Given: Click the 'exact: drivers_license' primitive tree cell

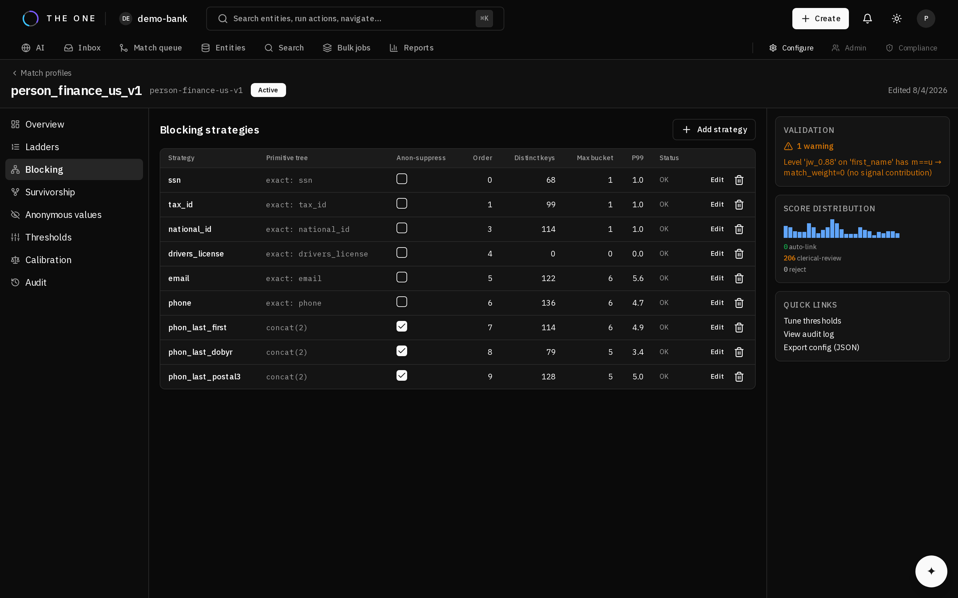Looking at the screenshot, I should tap(317, 254).
